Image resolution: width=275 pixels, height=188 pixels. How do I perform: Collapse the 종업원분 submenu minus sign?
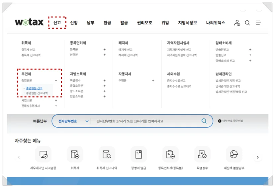pos(56,81)
